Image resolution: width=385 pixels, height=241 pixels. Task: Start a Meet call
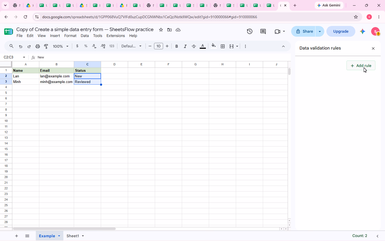point(278,31)
